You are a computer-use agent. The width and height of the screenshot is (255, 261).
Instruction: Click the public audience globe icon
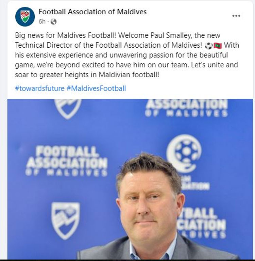[53, 22]
